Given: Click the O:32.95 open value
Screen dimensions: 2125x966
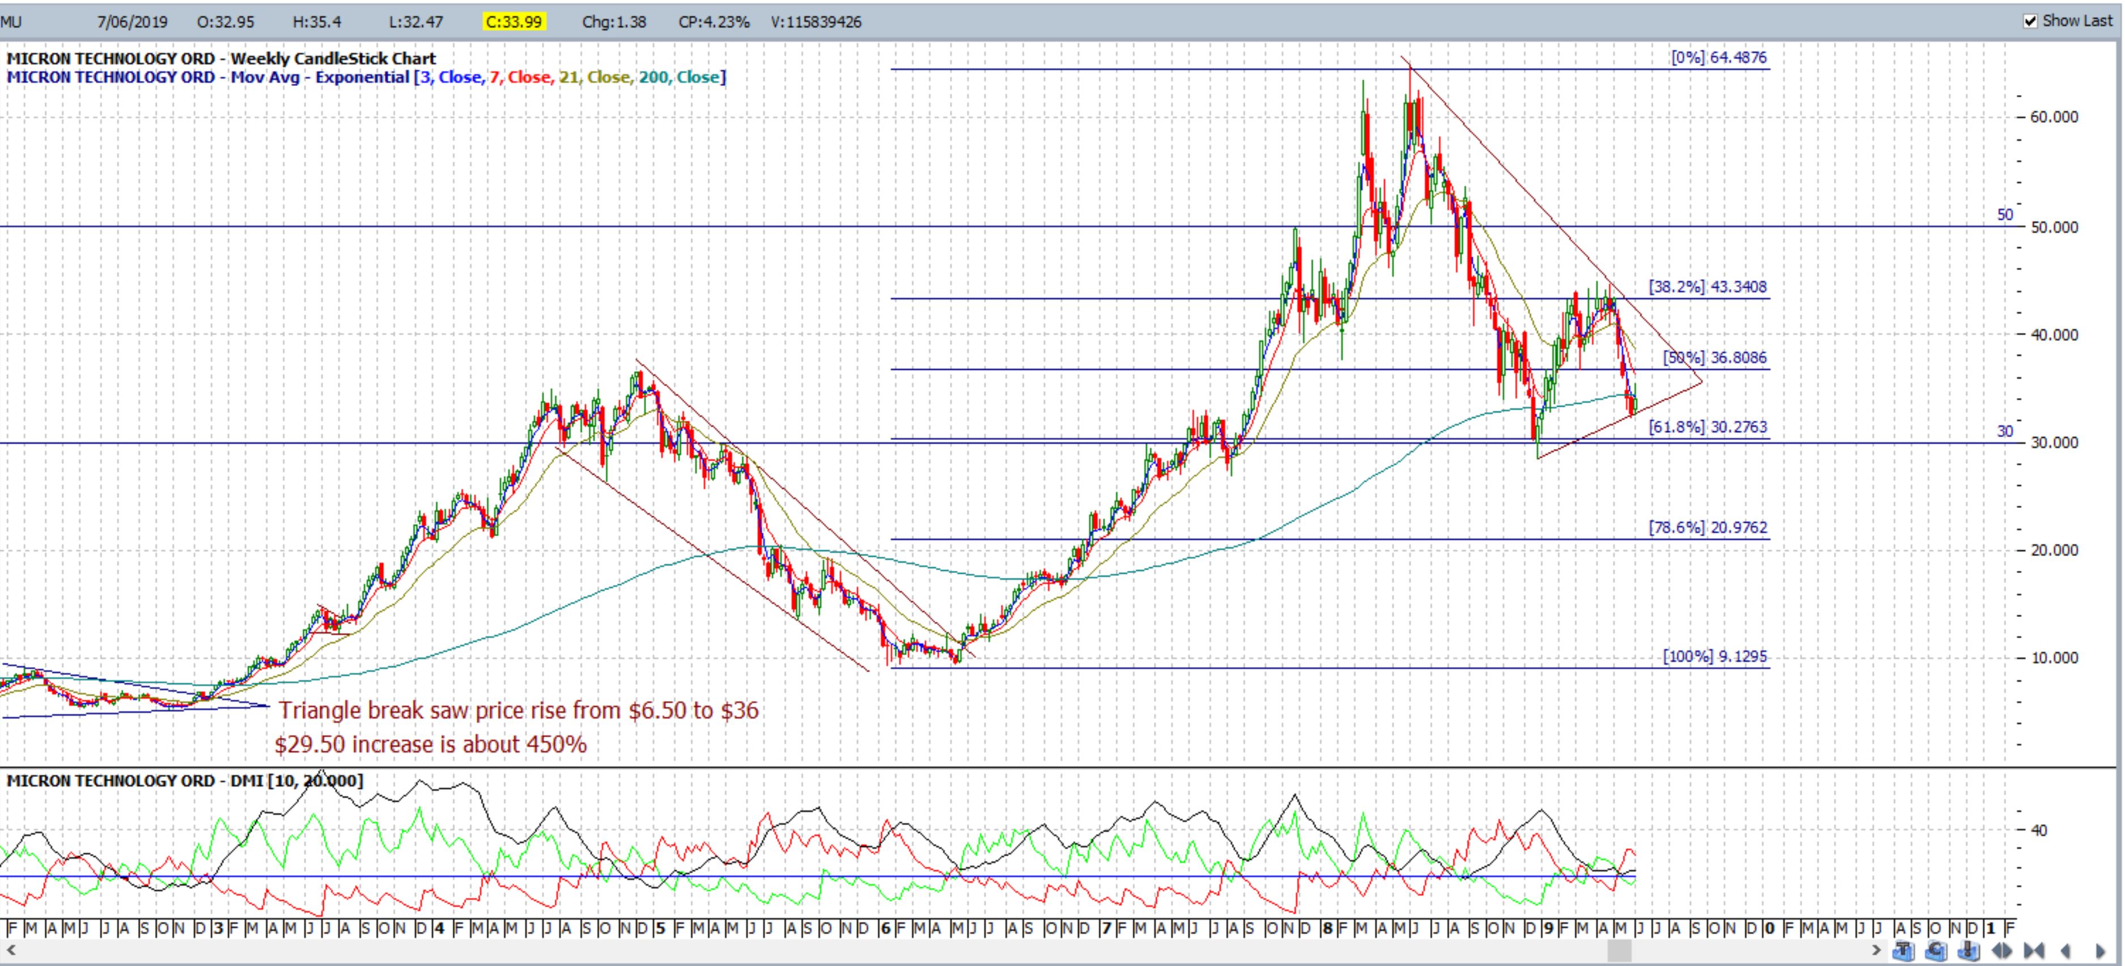Looking at the screenshot, I should (x=225, y=22).
